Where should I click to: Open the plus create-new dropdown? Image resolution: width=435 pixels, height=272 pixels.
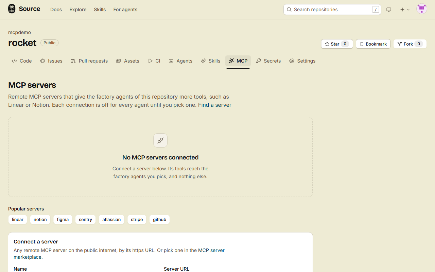tap(405, 10)
